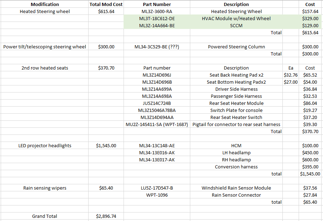Select the 'Rear Seat Heater Module' cell
Viewport: 323px width, 221px height.
click(x=236, y=103)
